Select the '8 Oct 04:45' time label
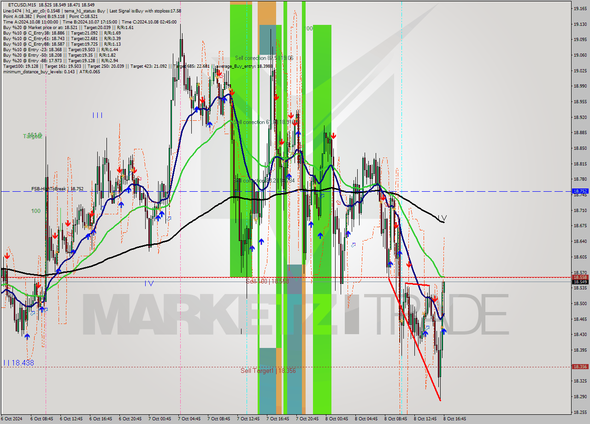Screen dimensions: 590x424 [367, 419]
